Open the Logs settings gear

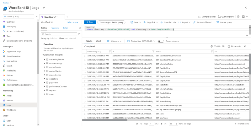(238, 17)
